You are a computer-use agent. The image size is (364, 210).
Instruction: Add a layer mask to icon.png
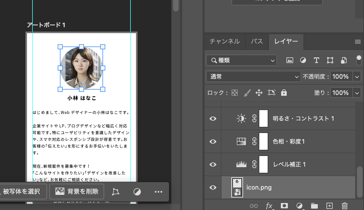coord(284,206)
